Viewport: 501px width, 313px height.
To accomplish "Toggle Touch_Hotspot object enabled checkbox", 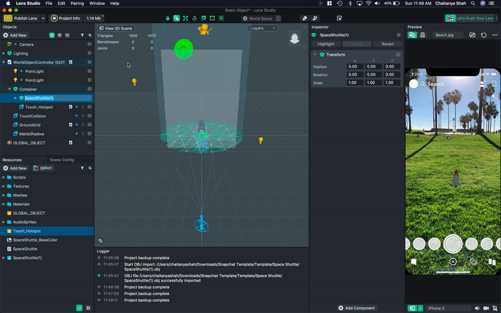I will coord(90,107).
